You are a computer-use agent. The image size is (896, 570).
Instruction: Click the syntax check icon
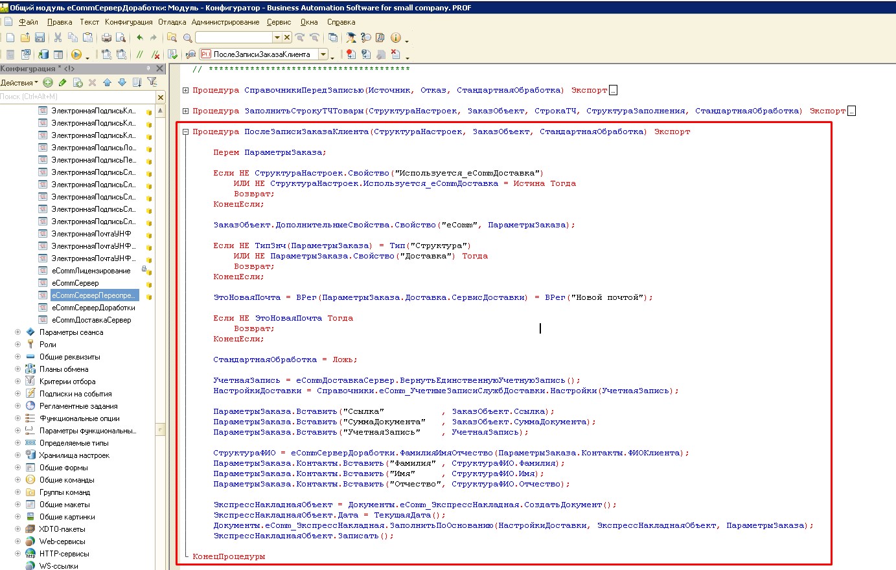tap(172, 54)
